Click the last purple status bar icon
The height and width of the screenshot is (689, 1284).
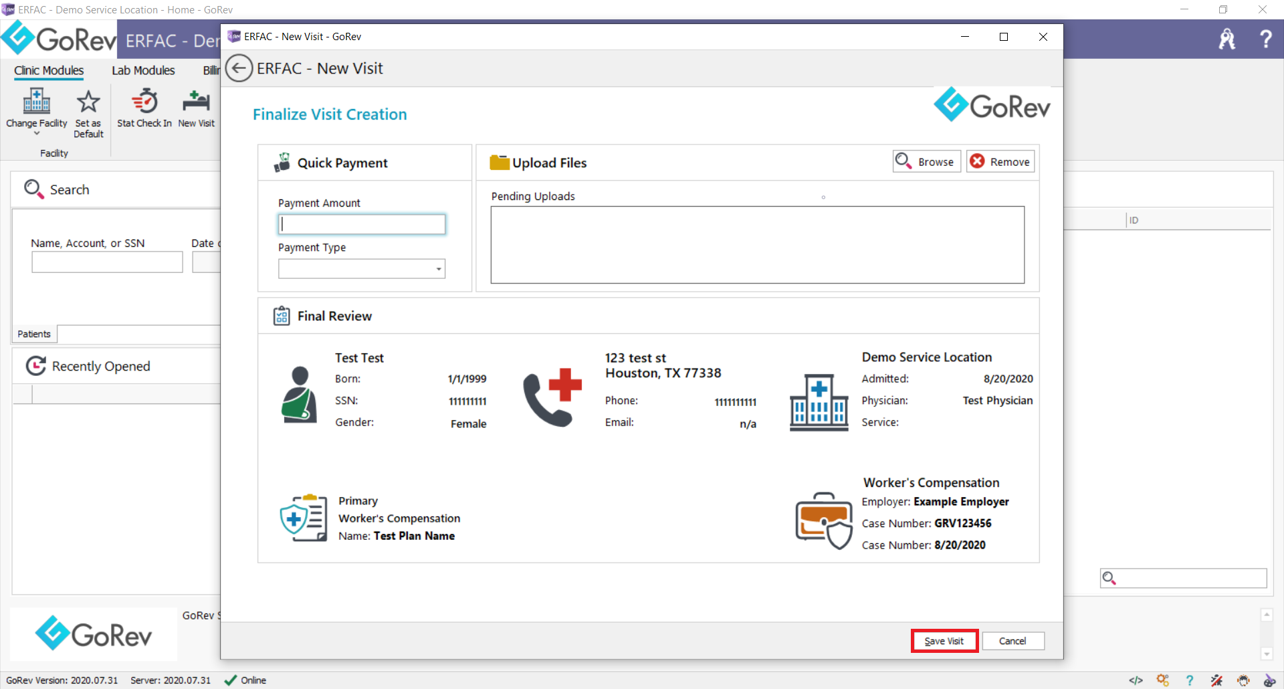[x=1269, y=680]
